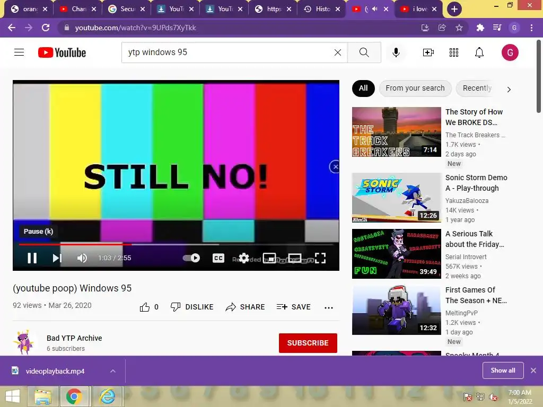The image size is (543, 407).
Task: Go to the YouTube home logo
Action: [x=62, y=52]
